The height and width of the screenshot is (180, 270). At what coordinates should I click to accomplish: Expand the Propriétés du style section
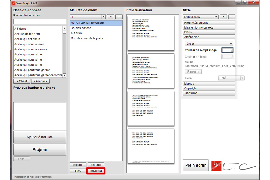click(x=209, y=23)
